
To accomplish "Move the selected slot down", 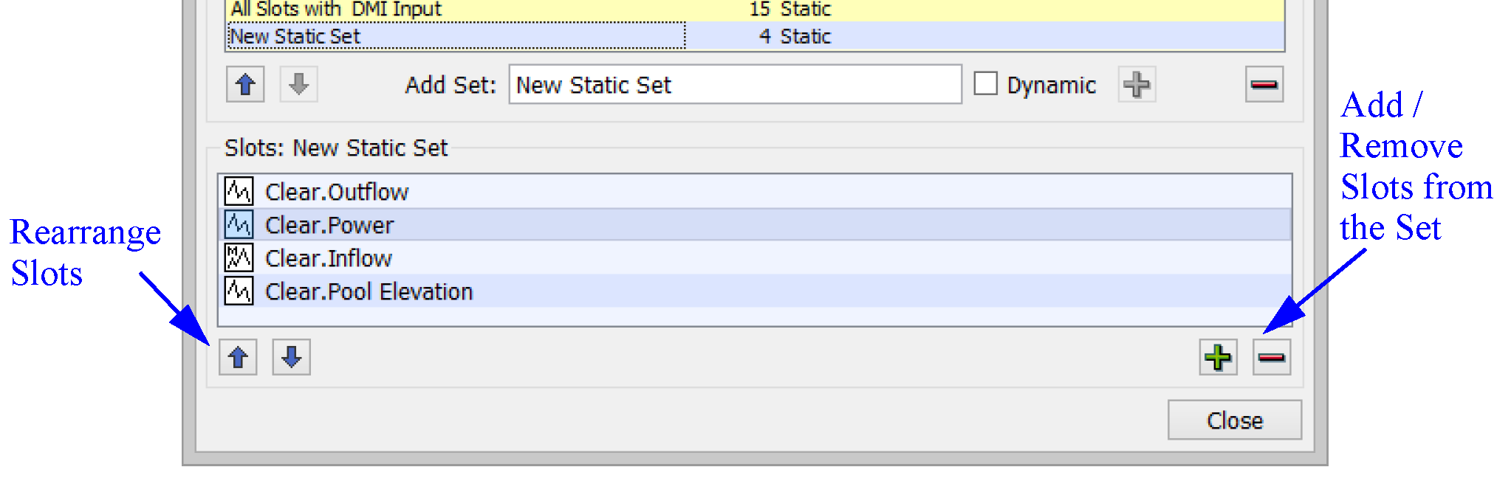I will (291, 358).
